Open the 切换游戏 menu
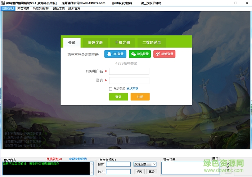This screenshot has height=177, width=252. [8, 9]
